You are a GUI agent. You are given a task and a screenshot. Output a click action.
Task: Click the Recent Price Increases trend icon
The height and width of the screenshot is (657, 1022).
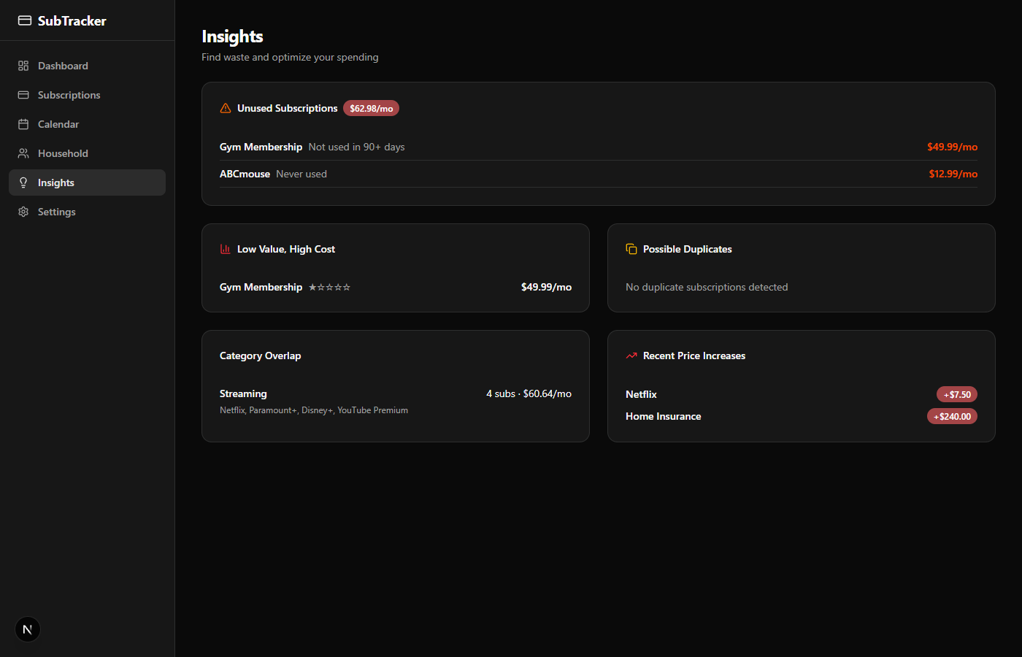click(x=631, y=356)
